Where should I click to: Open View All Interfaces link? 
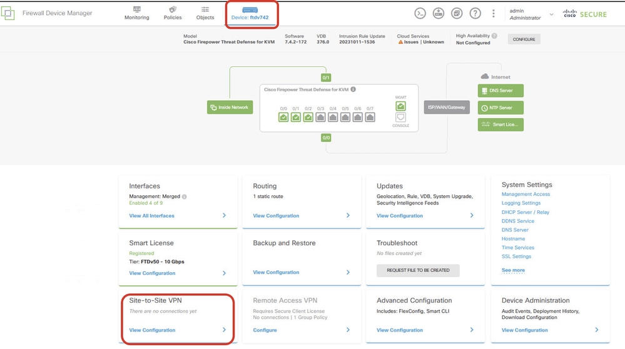[151, 216]
